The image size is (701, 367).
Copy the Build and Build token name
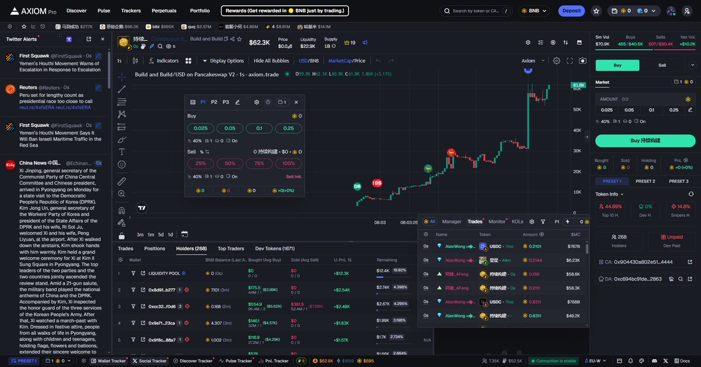point(226,39)
